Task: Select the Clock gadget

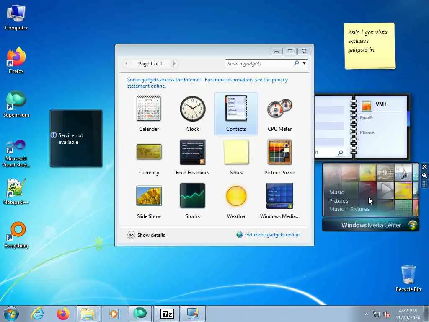Action: (x=193, y=114)
